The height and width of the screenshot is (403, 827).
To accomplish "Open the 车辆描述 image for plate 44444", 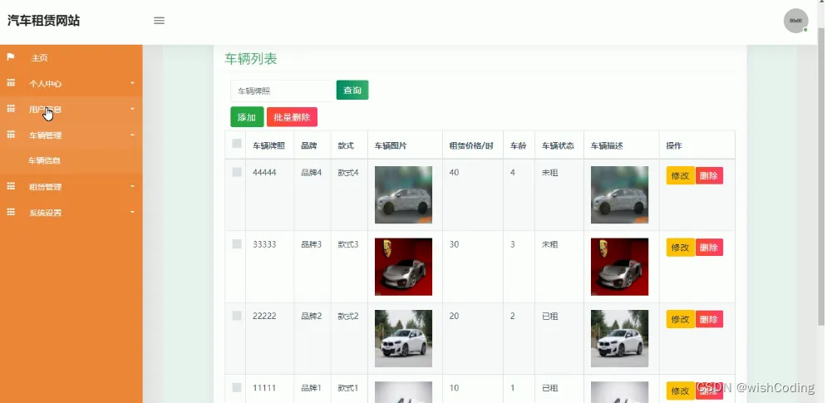I will 620,194.
